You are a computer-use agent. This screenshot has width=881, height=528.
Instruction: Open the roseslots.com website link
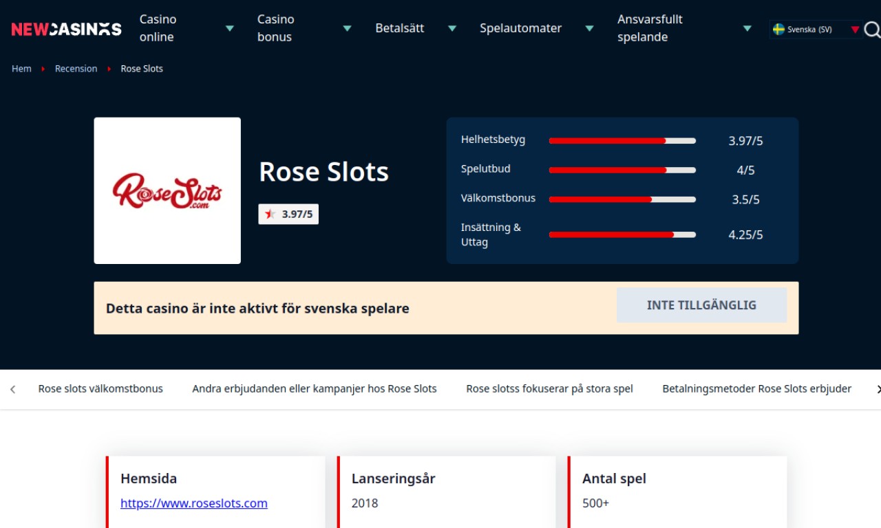194,503
